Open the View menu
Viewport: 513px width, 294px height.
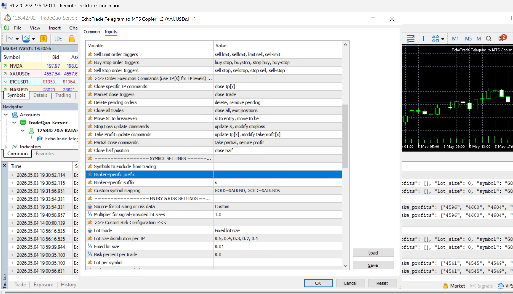pos(35,28)
